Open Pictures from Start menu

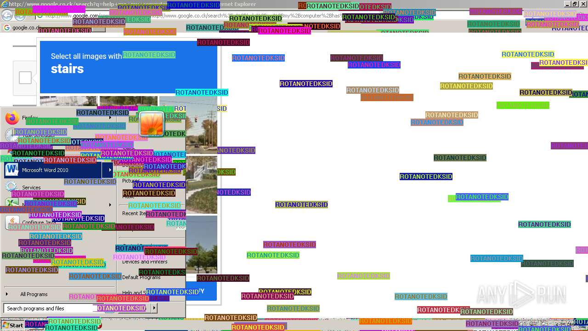click(x=131, y=181)
